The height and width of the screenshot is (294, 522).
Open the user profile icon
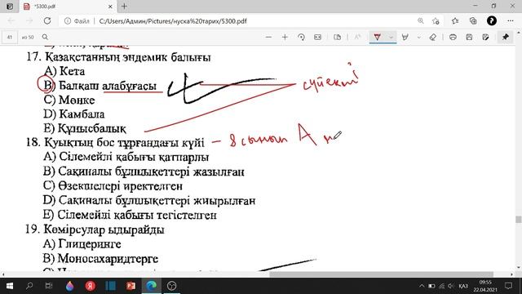tap(492, 20)
